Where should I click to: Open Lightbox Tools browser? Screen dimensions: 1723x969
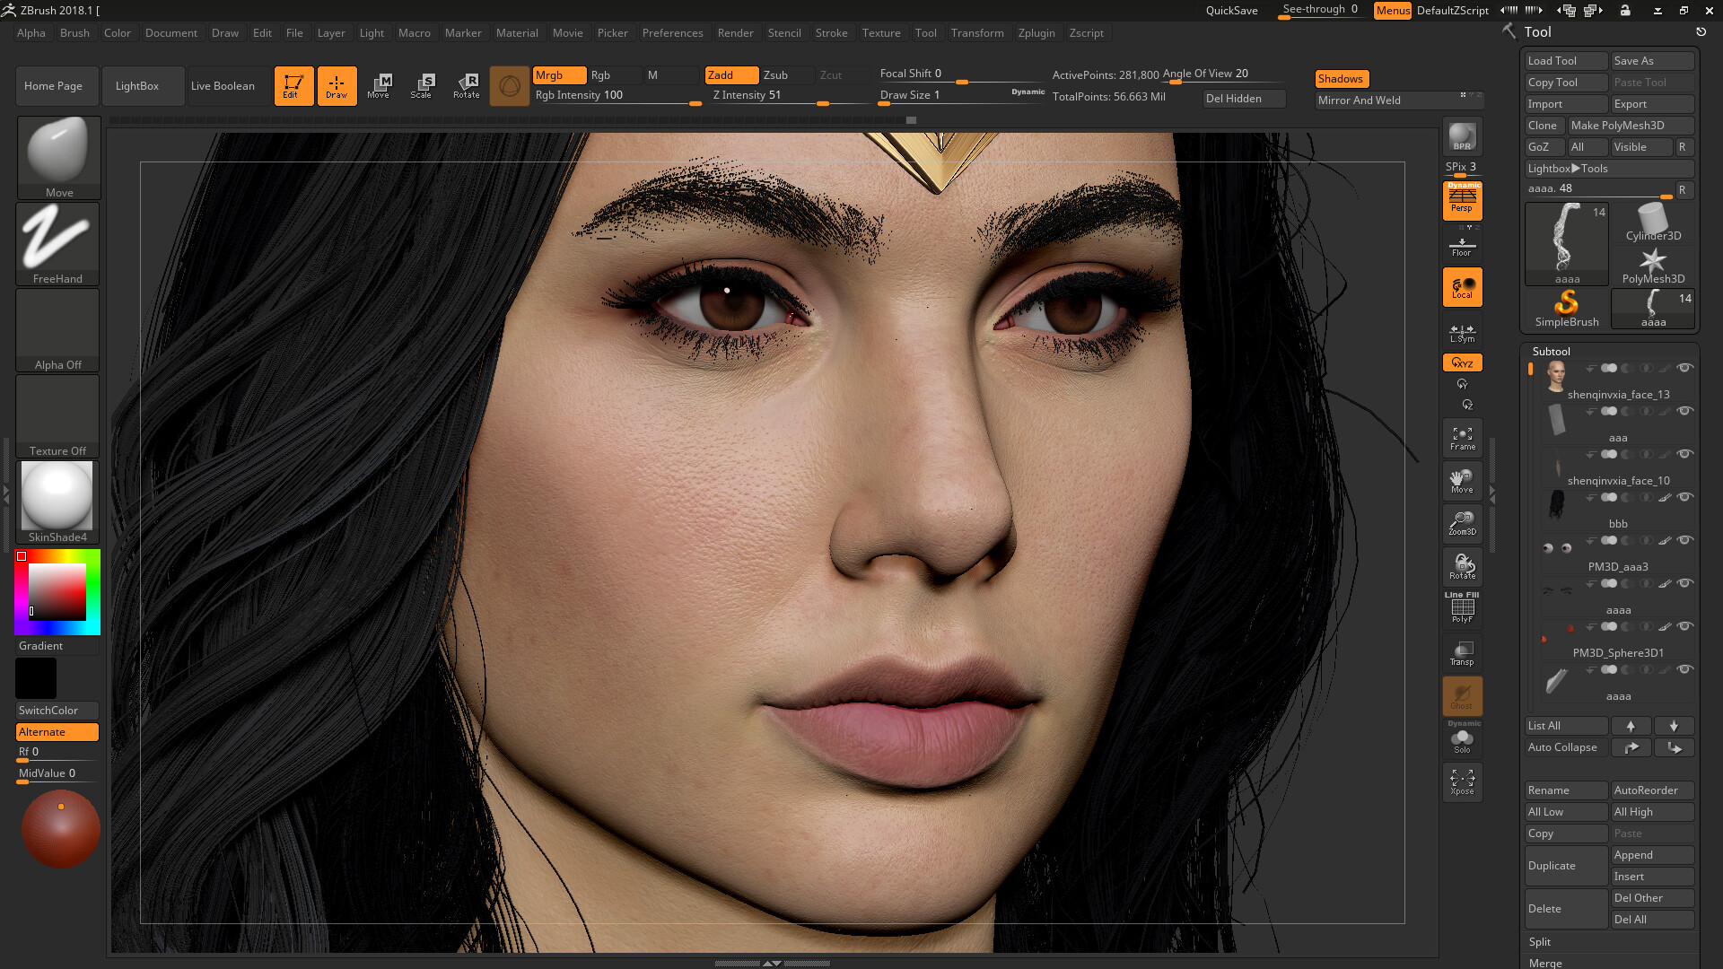tap(1610, 169)
